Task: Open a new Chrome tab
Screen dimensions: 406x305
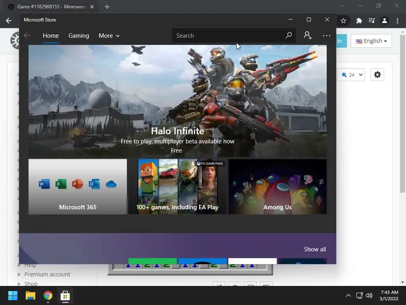Action: pyautogui.click(x=107, y=7)
